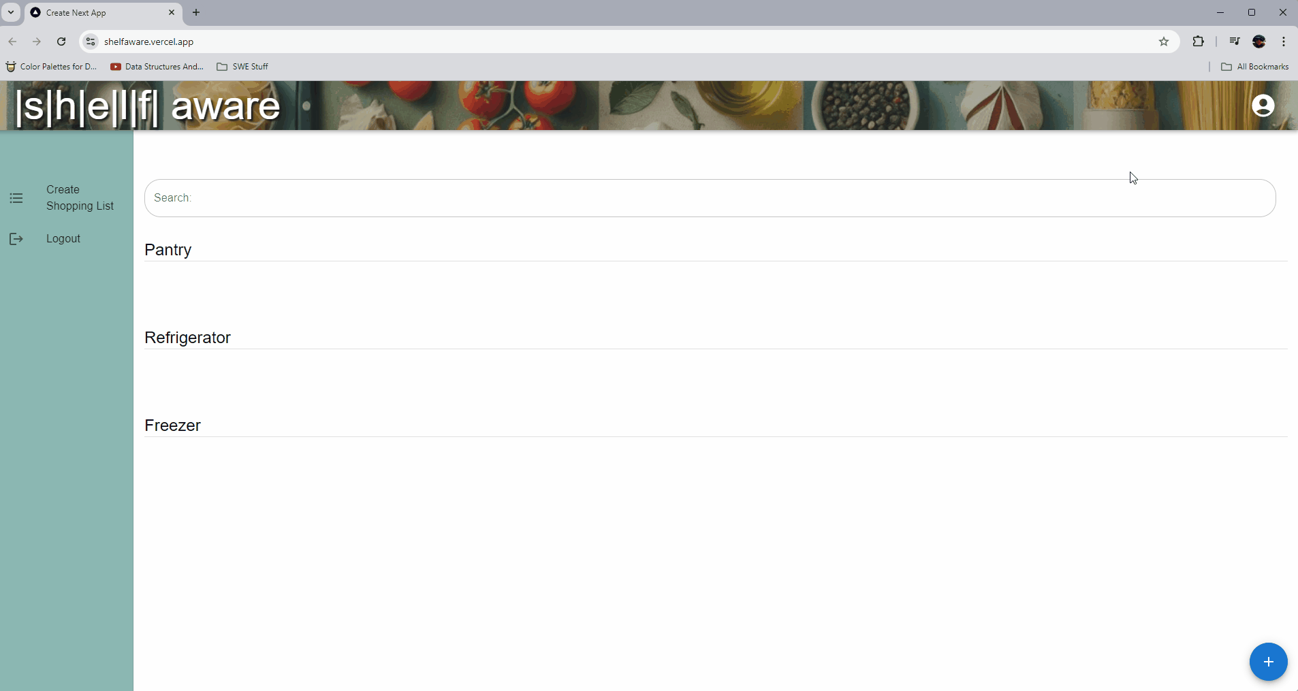Open the SWE Stuff bookmarks folder
Viewport: 1298px width, 691px height.
point(242,67)
